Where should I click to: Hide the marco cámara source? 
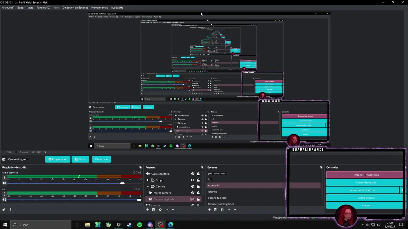click(193, 193)
